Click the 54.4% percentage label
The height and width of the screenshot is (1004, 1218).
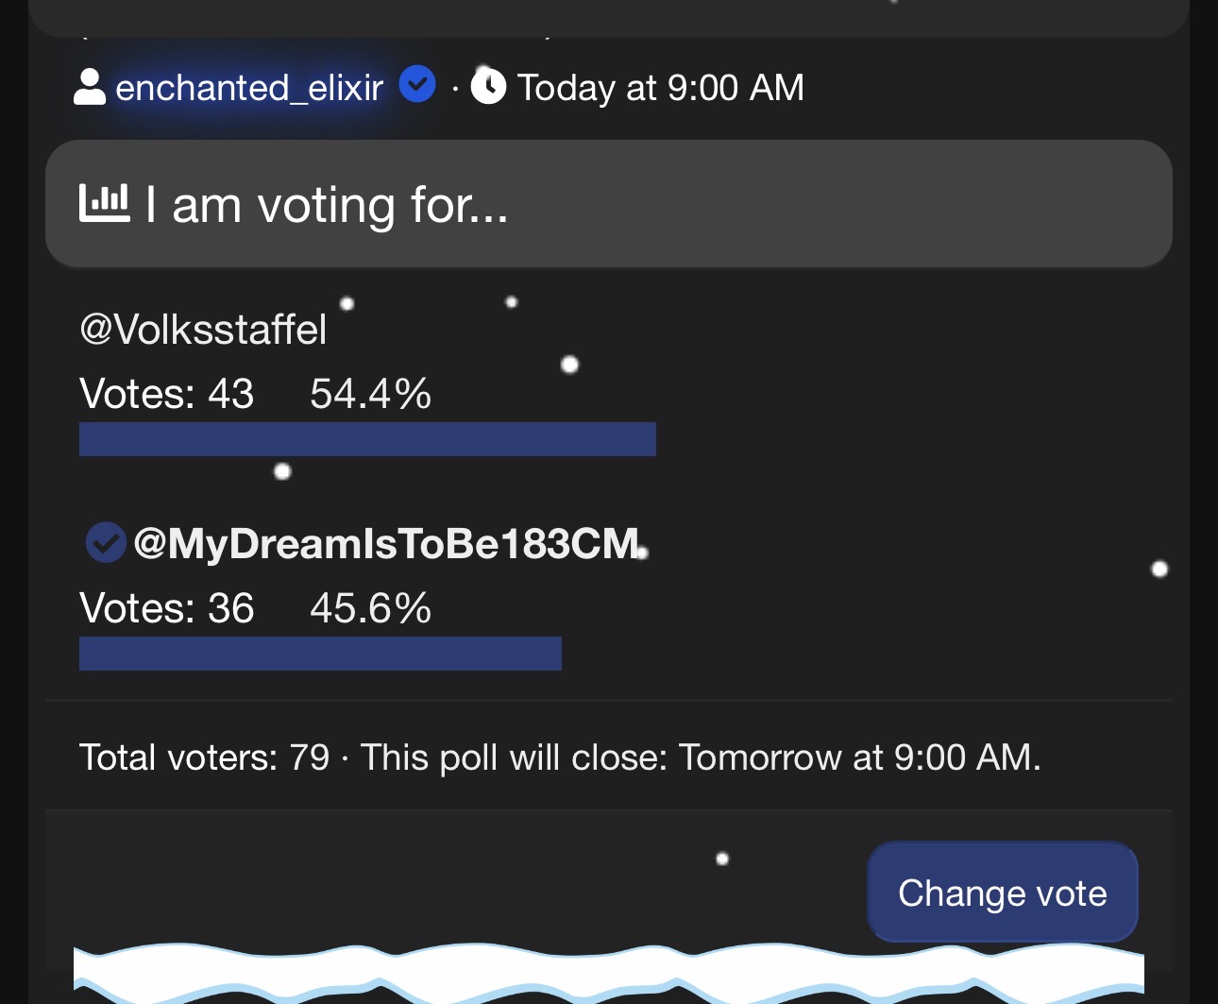370,394
